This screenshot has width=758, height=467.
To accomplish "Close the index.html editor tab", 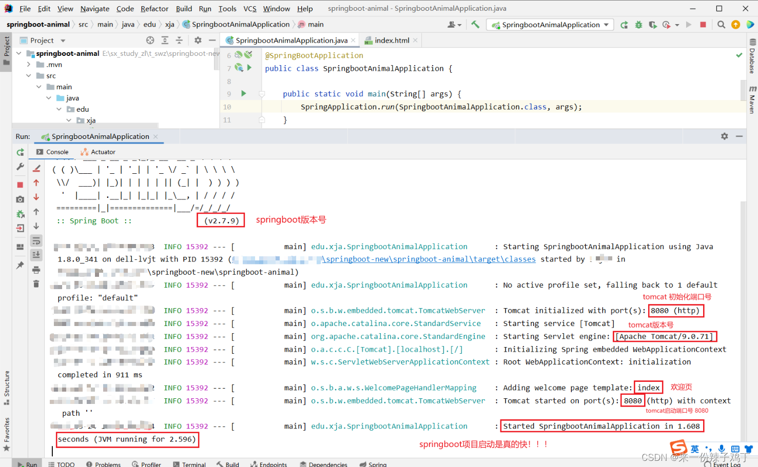I will click(x=415, y=40).
